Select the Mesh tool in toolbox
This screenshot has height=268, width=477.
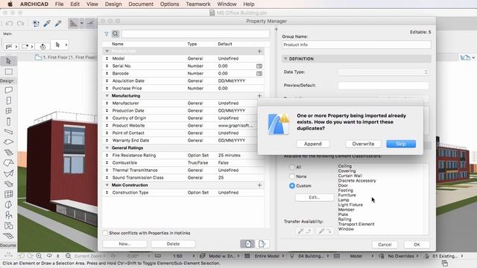(8, 236)
